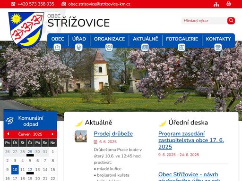Click the people icon under ORGANIZACE
242x181 pixels.
tap(109, 47)
